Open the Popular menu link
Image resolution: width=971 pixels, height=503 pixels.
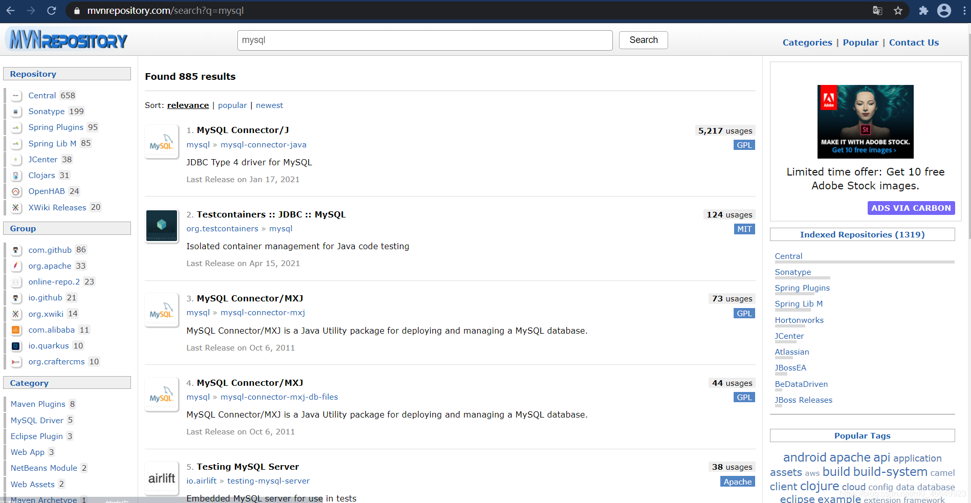point(860,42)
